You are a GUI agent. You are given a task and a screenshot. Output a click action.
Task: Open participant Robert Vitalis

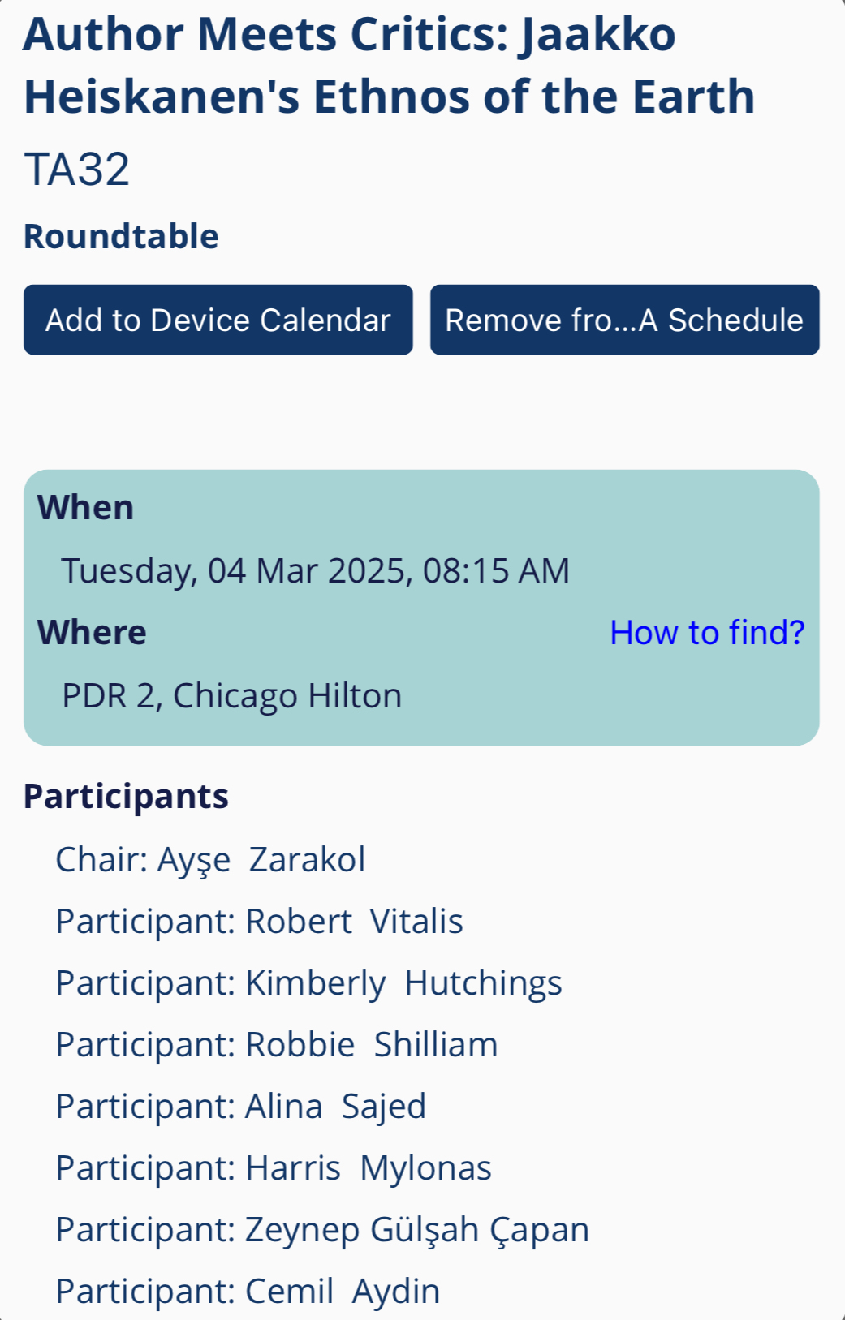[259, 921]
